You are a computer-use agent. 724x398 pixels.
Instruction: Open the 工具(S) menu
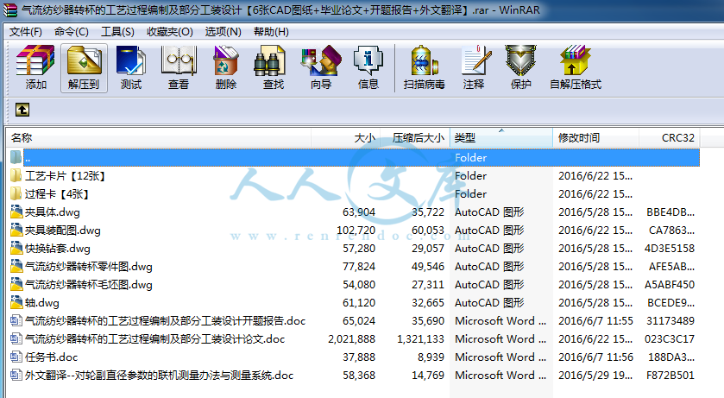[117, 32]
